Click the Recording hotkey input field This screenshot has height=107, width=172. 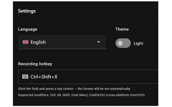pos(89,77)
